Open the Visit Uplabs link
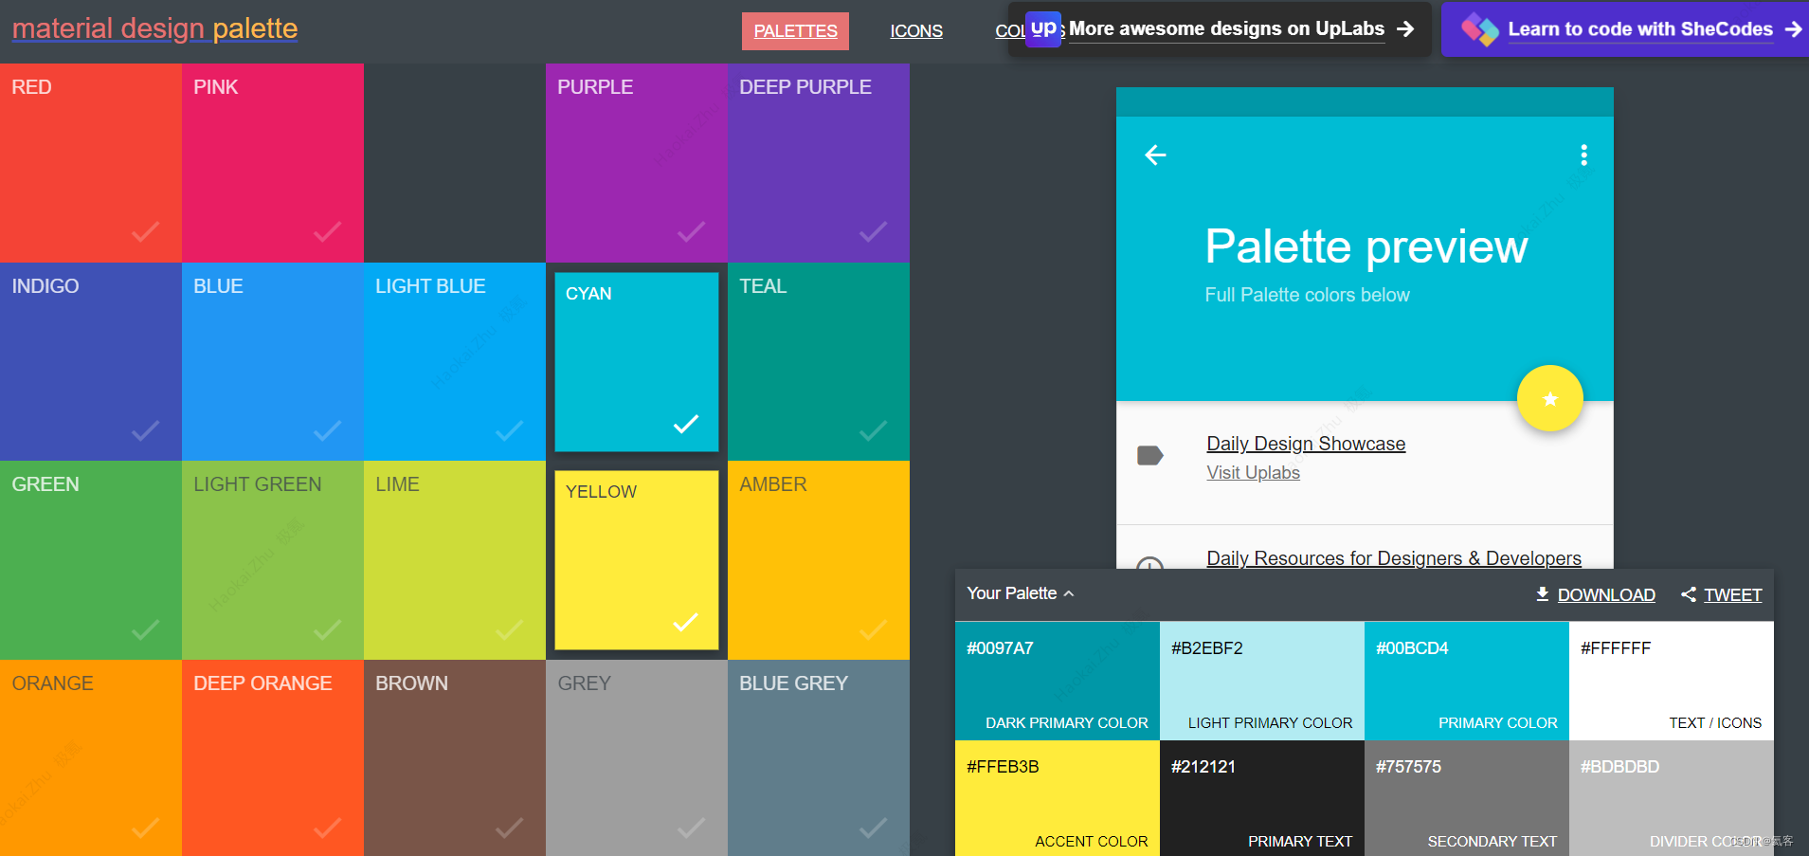 click(x=1253, y=472)
